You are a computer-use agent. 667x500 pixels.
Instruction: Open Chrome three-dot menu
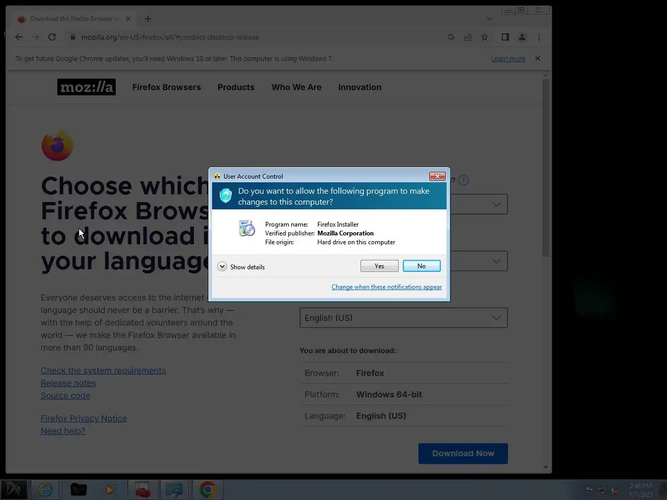click(539, 37)
